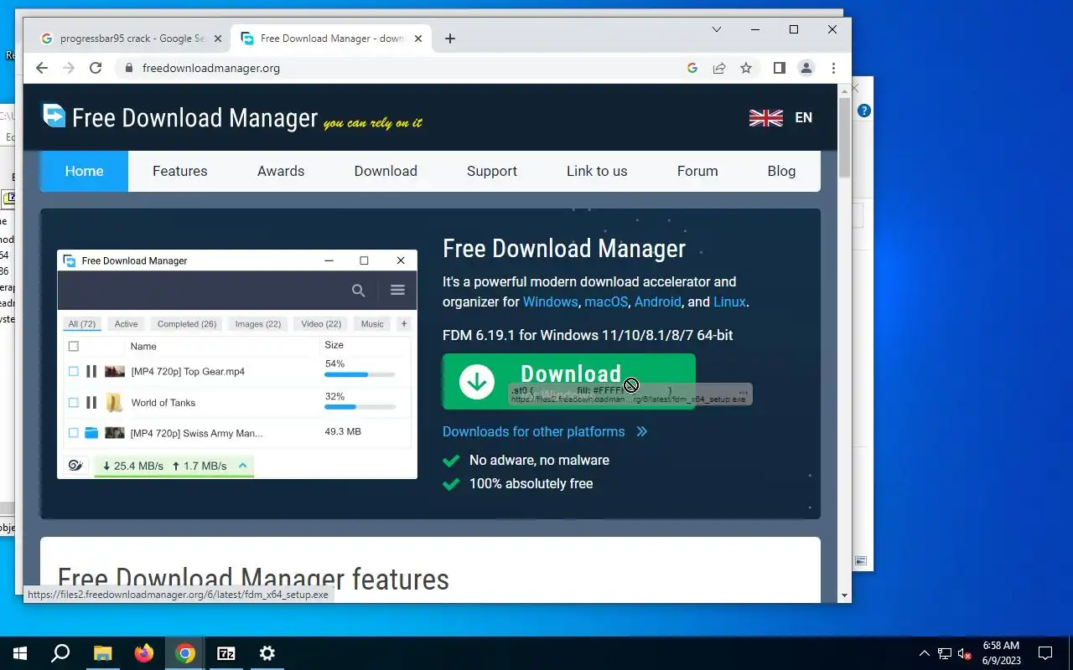The height and width of the screenshot is (670, 1073).
Task: Bookmark this page with the star icon
Action: click(746, 68)
